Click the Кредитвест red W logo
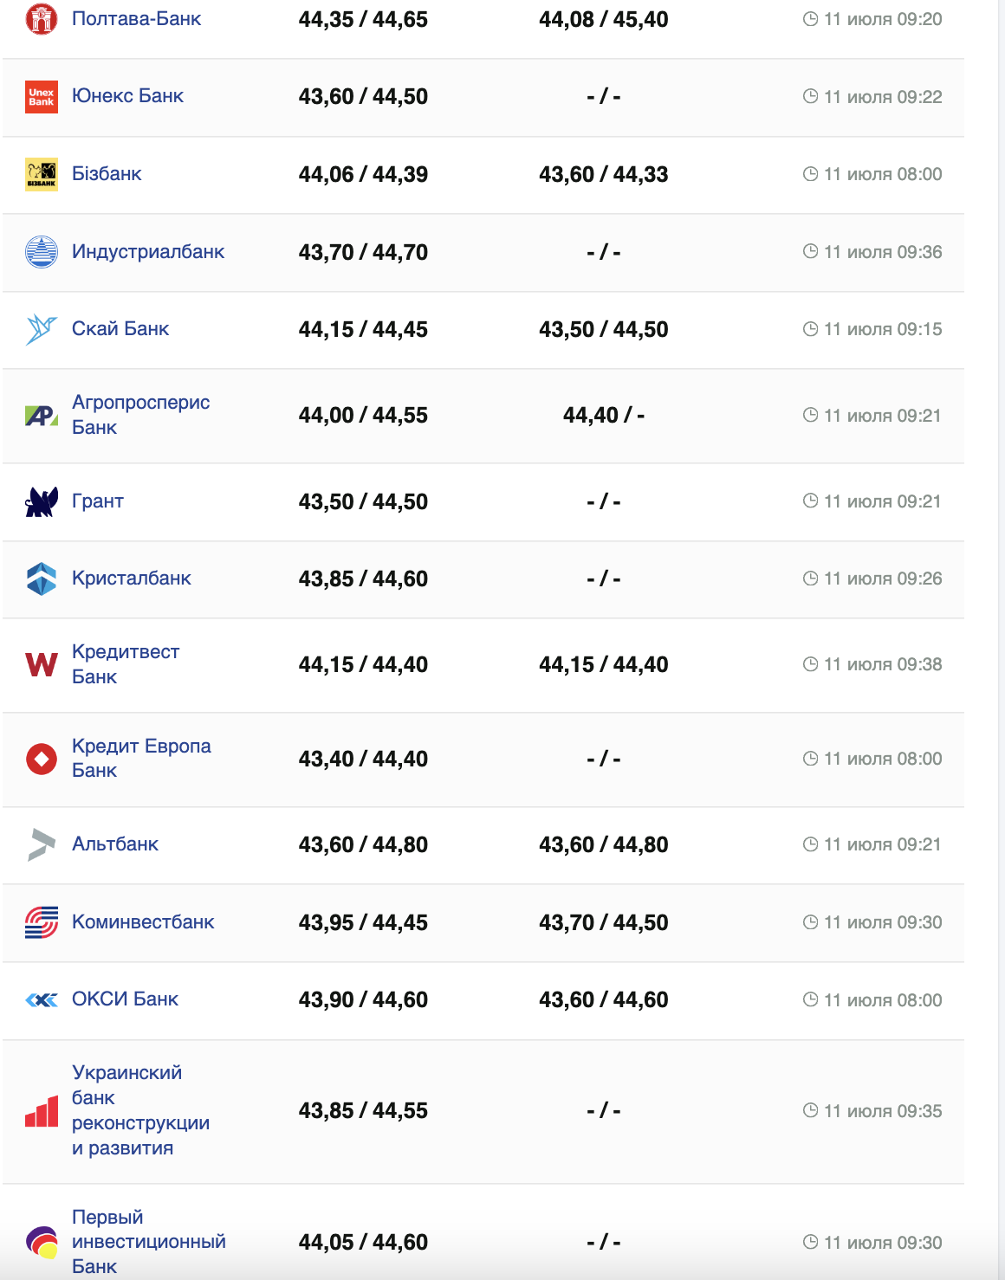The image size is (1005, 1280). tap(42, 664)
